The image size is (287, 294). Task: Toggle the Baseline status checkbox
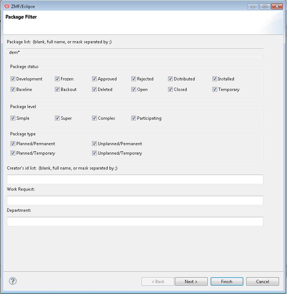click(x=13, y=89)
